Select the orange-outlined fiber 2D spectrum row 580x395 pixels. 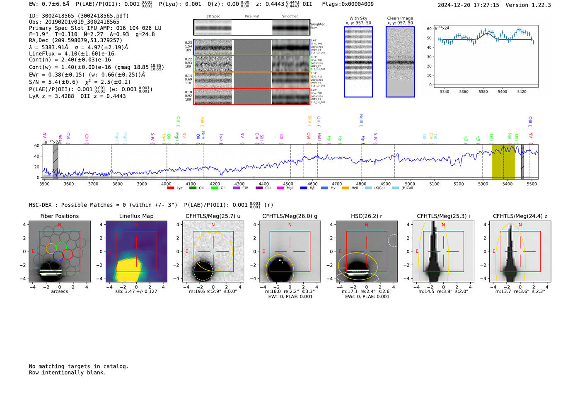tap(252, 80)
